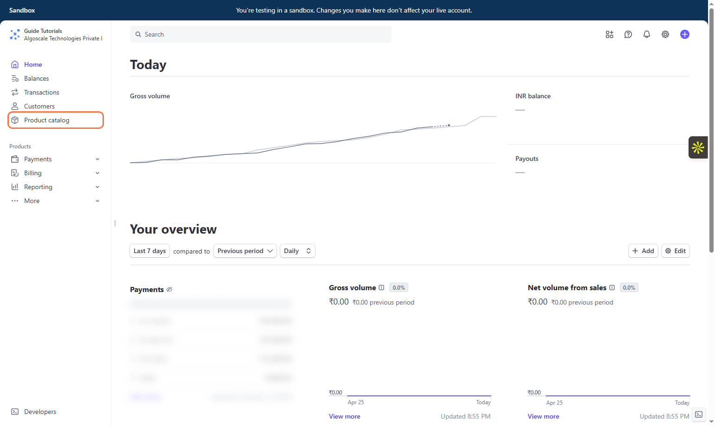Click the Sandbox label in top banner
This screenshot has width=715, height=426.
22,10
